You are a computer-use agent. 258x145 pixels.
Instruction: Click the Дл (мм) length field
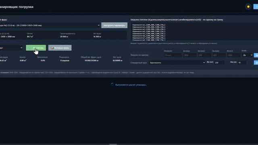coord(190,55)
